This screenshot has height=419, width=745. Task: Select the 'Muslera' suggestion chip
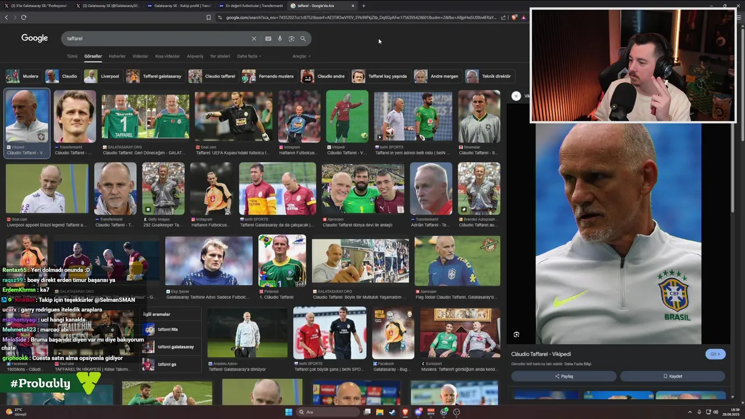23,76
